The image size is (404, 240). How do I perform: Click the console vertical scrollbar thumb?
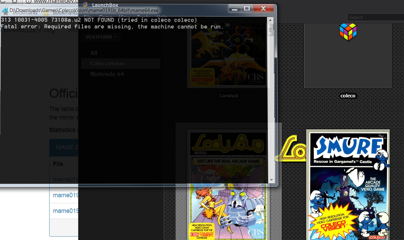point(270,30)
